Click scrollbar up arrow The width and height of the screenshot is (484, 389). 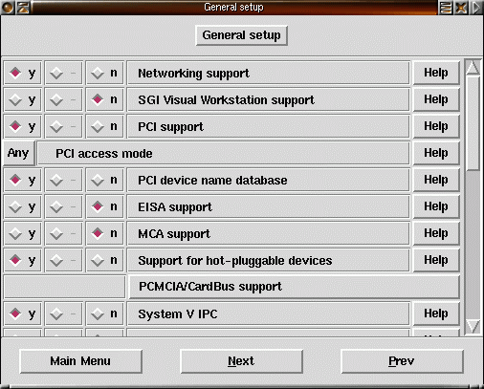(473, 68)
